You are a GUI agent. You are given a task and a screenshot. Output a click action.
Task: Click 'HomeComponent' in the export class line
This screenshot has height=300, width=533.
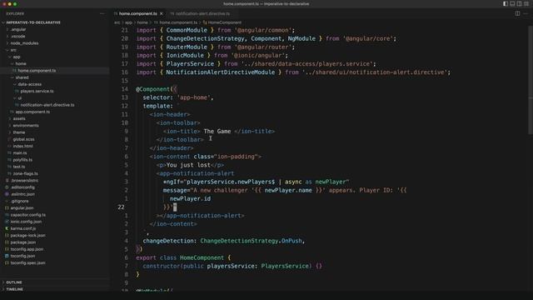tap(202, 257)
